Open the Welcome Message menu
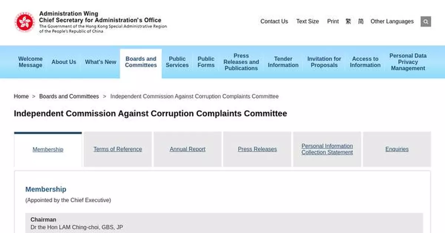The width and height of the screenshot is (445, 233). tap(30, 62)
